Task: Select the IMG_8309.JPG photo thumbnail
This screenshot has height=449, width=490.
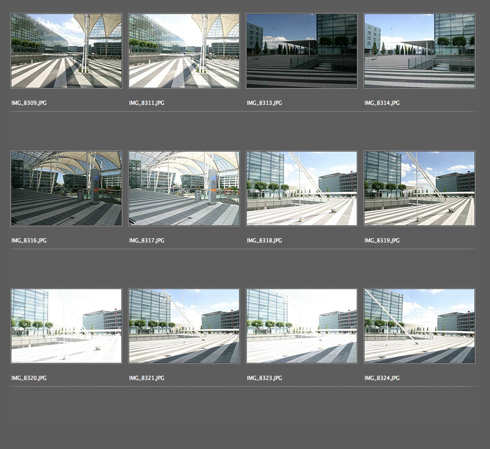Action: (x=66, y=51)
